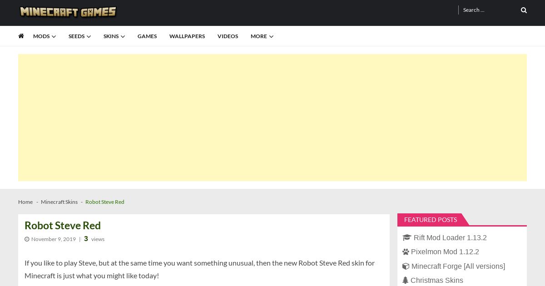Click the Robot Steve Red article title
This screenshot has height=286, width=545.
(63, 225)
